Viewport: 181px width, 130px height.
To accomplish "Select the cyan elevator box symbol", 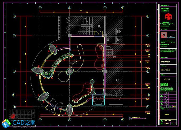I will click(99, 100).
